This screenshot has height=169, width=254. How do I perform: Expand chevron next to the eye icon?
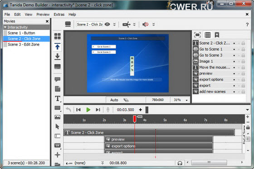point(114,24)
